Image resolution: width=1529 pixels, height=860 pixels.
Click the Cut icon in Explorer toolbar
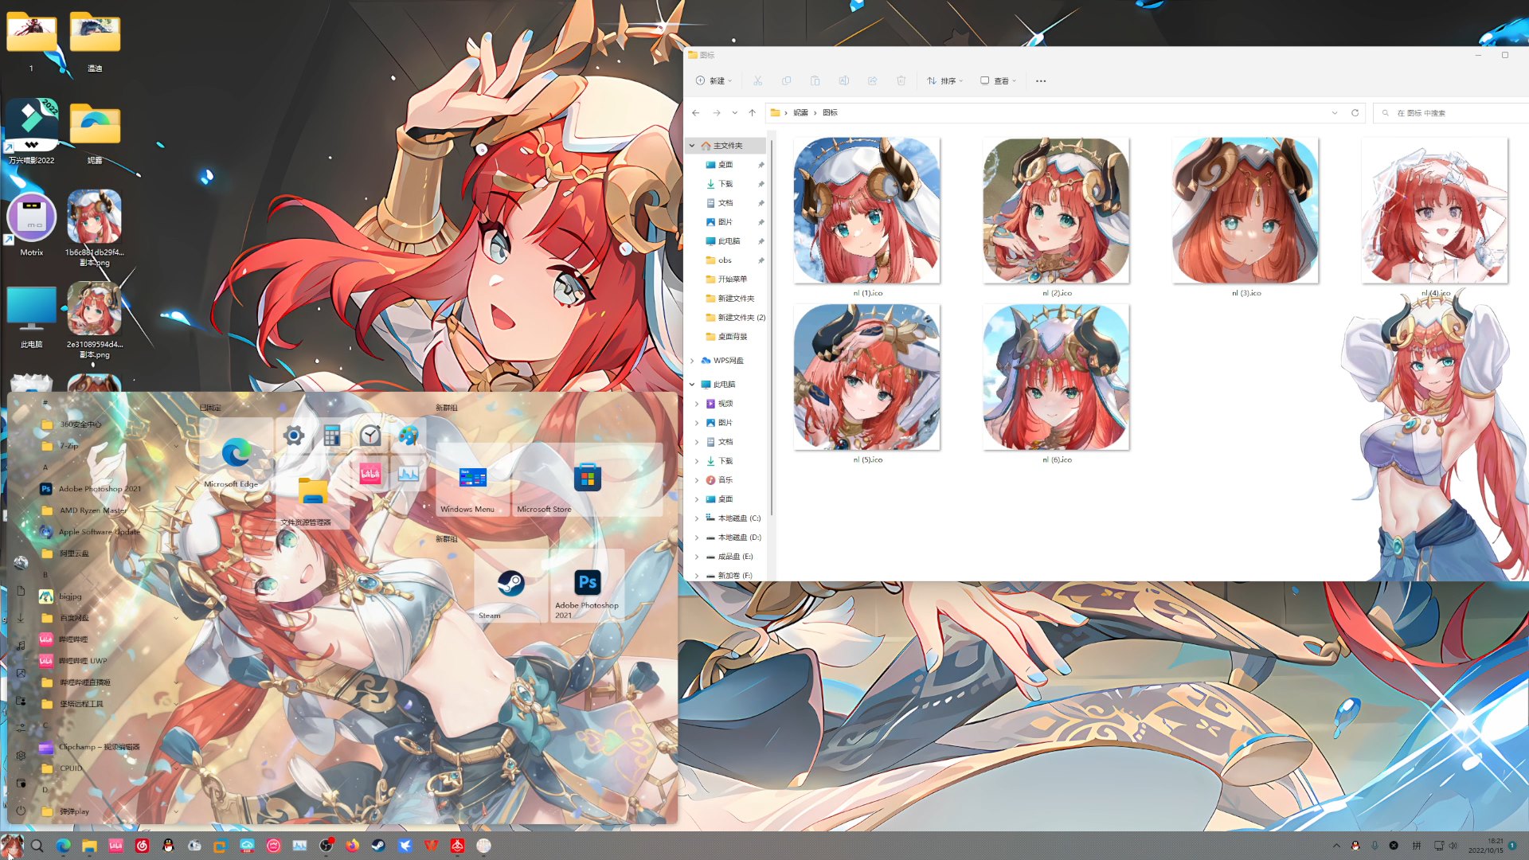[x=757, y=80]
